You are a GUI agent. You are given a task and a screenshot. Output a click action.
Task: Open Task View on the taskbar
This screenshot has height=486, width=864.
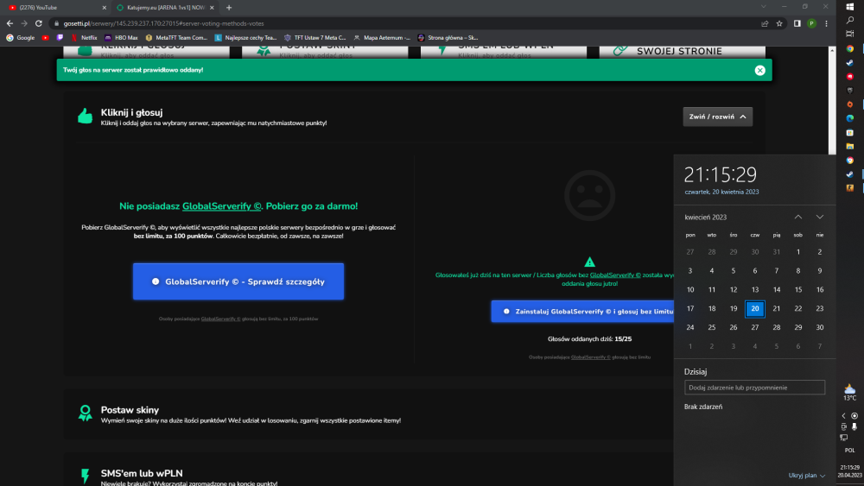[x=849, y=35]
